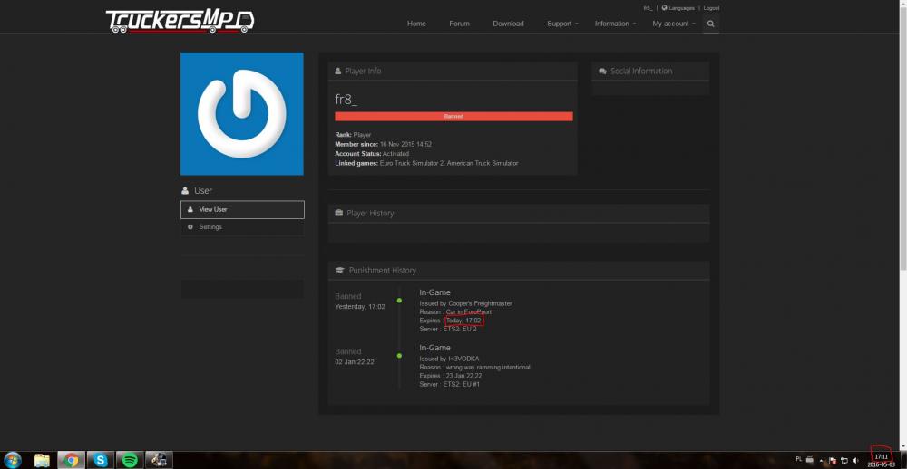Image resolution: width=907 pixels, height=469 pixels.
Task: Click the TruckersMP logo
Action: (x=179, y=20)
